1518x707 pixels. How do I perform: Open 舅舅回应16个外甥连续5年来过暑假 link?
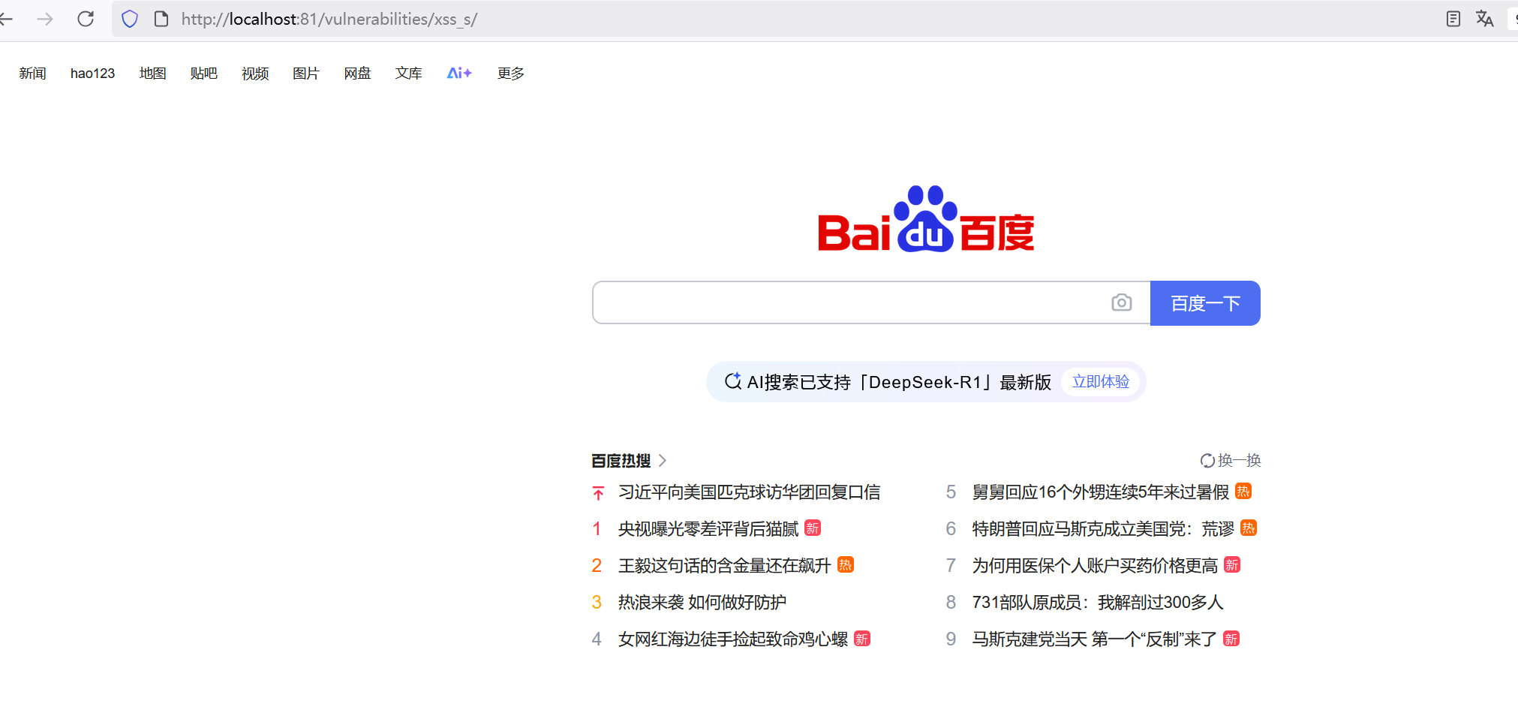[x=1101, y=492]
